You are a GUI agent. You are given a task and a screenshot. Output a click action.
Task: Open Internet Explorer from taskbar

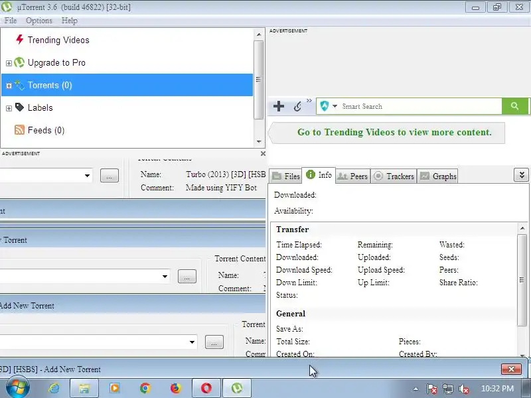coord(54,388)
